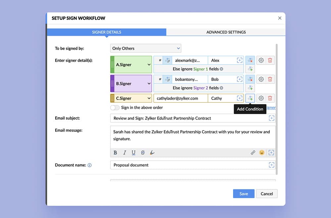This screenshot has width=331, height=218.
Task: Show Document name info tooltip
Action: [89, 165]
